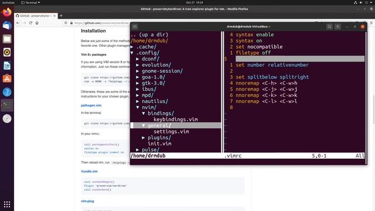Expand the plugins/ directory

[143, 138]
